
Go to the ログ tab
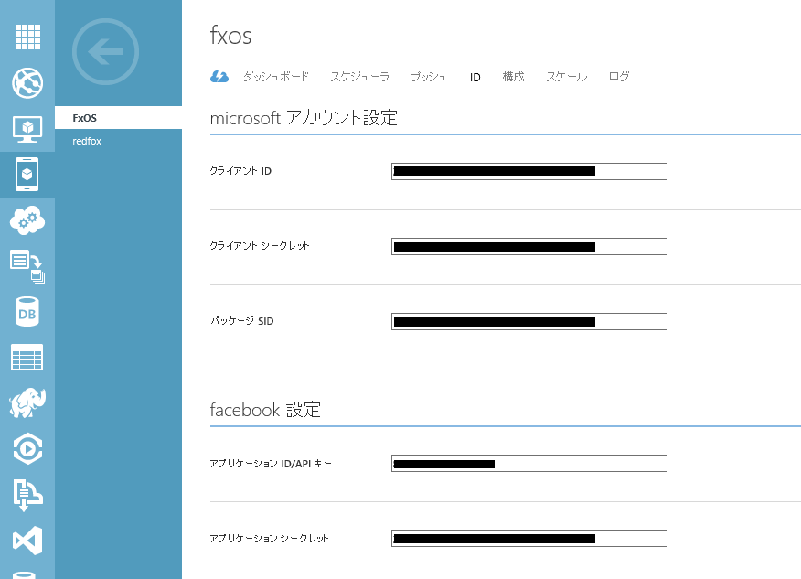[619, 77]
